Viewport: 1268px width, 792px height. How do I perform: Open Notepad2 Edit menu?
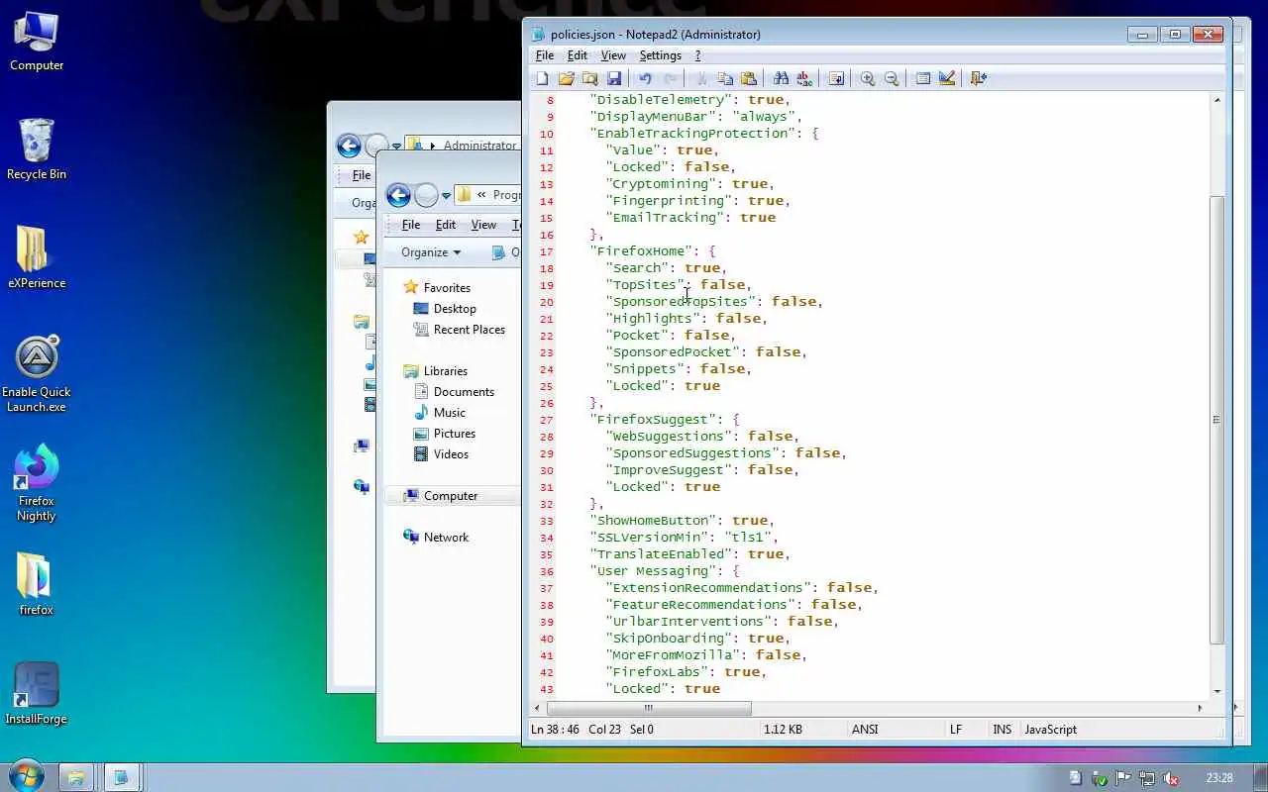(x=577, y=55)
